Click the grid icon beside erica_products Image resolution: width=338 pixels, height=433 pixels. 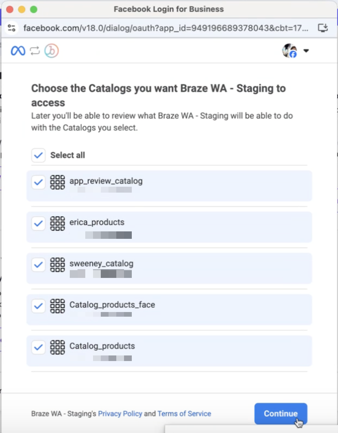pyautogui.click(x=58, y=223)
